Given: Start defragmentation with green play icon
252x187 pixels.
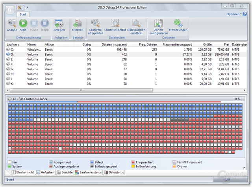Looking at the screenshot, I should pos(23,23).
